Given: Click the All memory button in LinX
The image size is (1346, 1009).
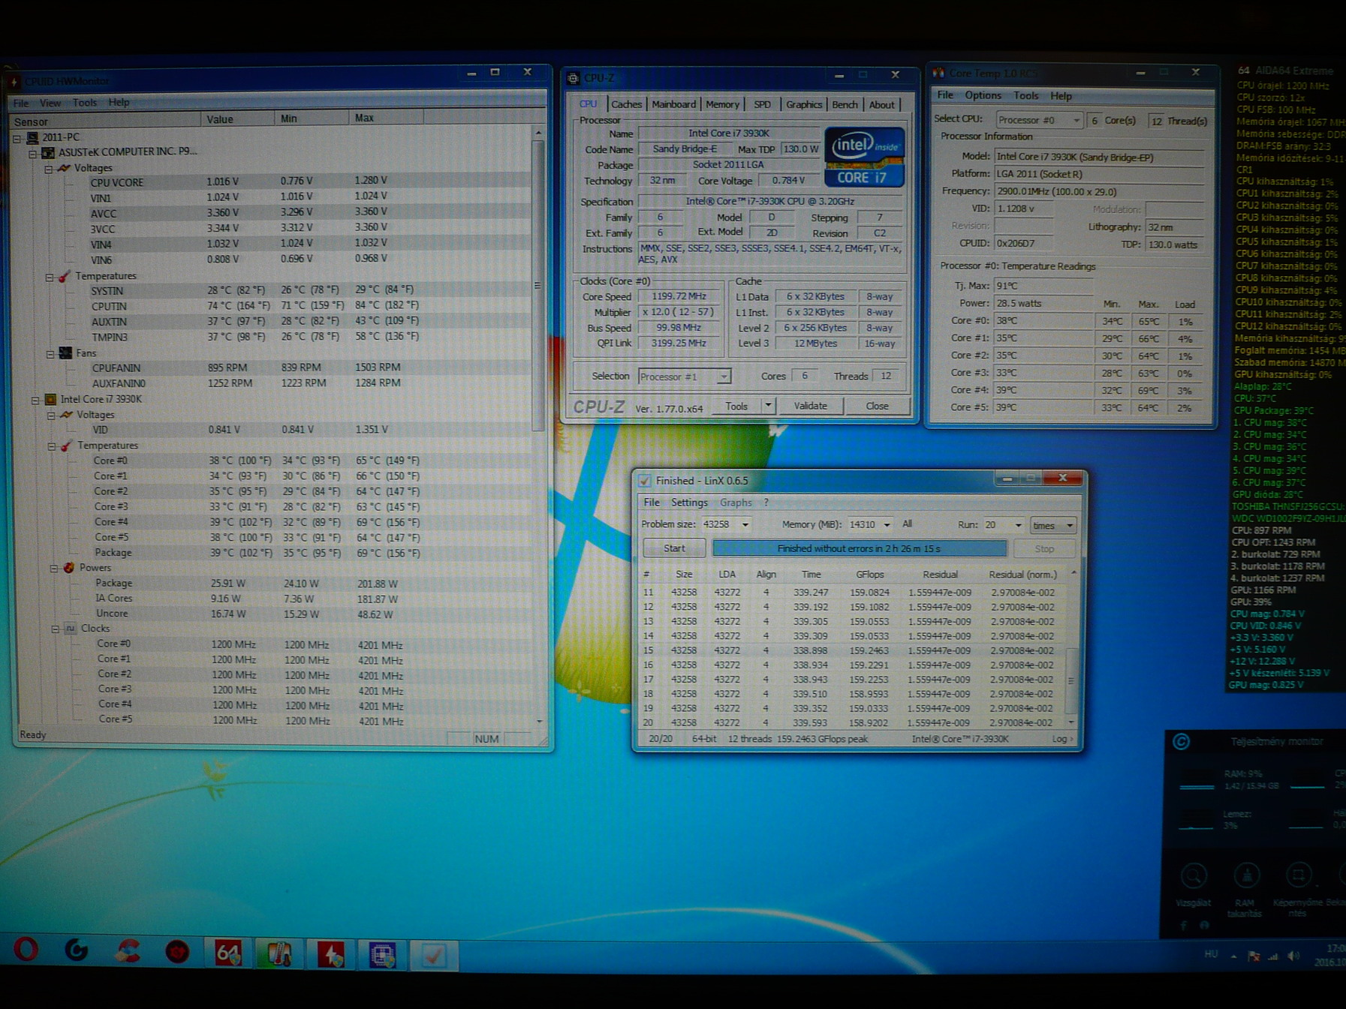Looking at the screenshot, I should click(908, 524).
